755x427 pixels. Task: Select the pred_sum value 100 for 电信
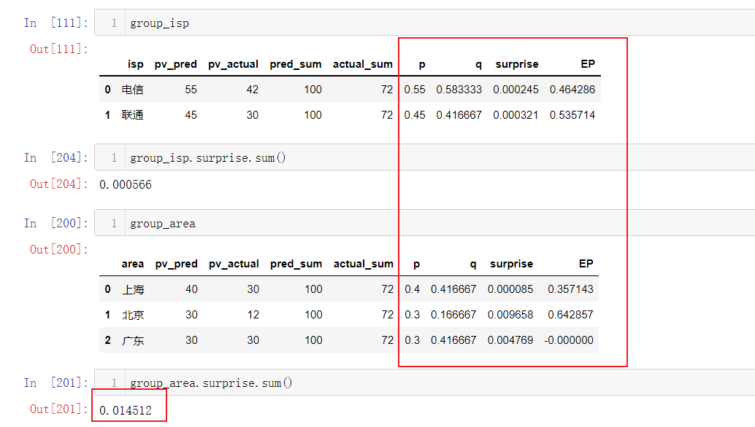pos(313,89)
